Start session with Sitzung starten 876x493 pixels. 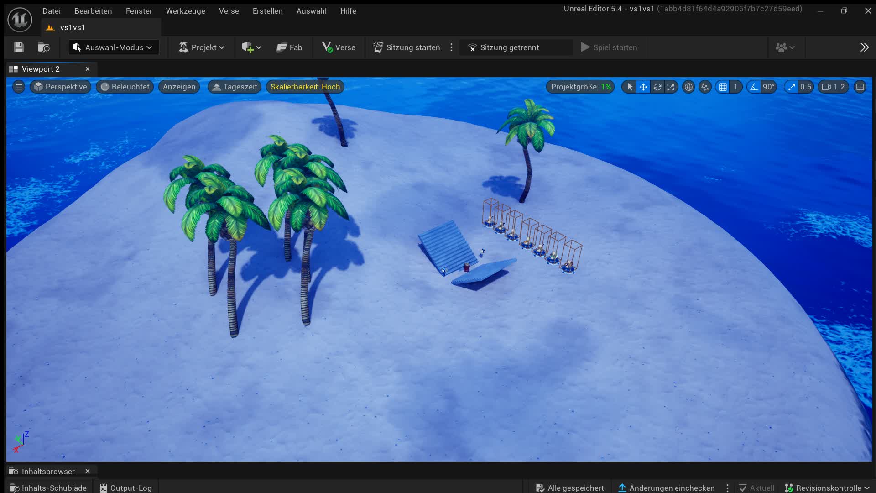click(407, 47)
